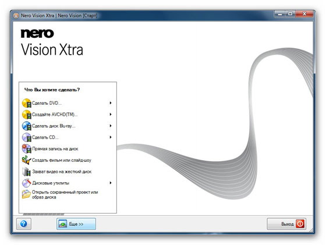The width and height of the screenshot is (326, 245).
Task: Expand the Сделать DVD submenu arrow
Action: [111, 103]
